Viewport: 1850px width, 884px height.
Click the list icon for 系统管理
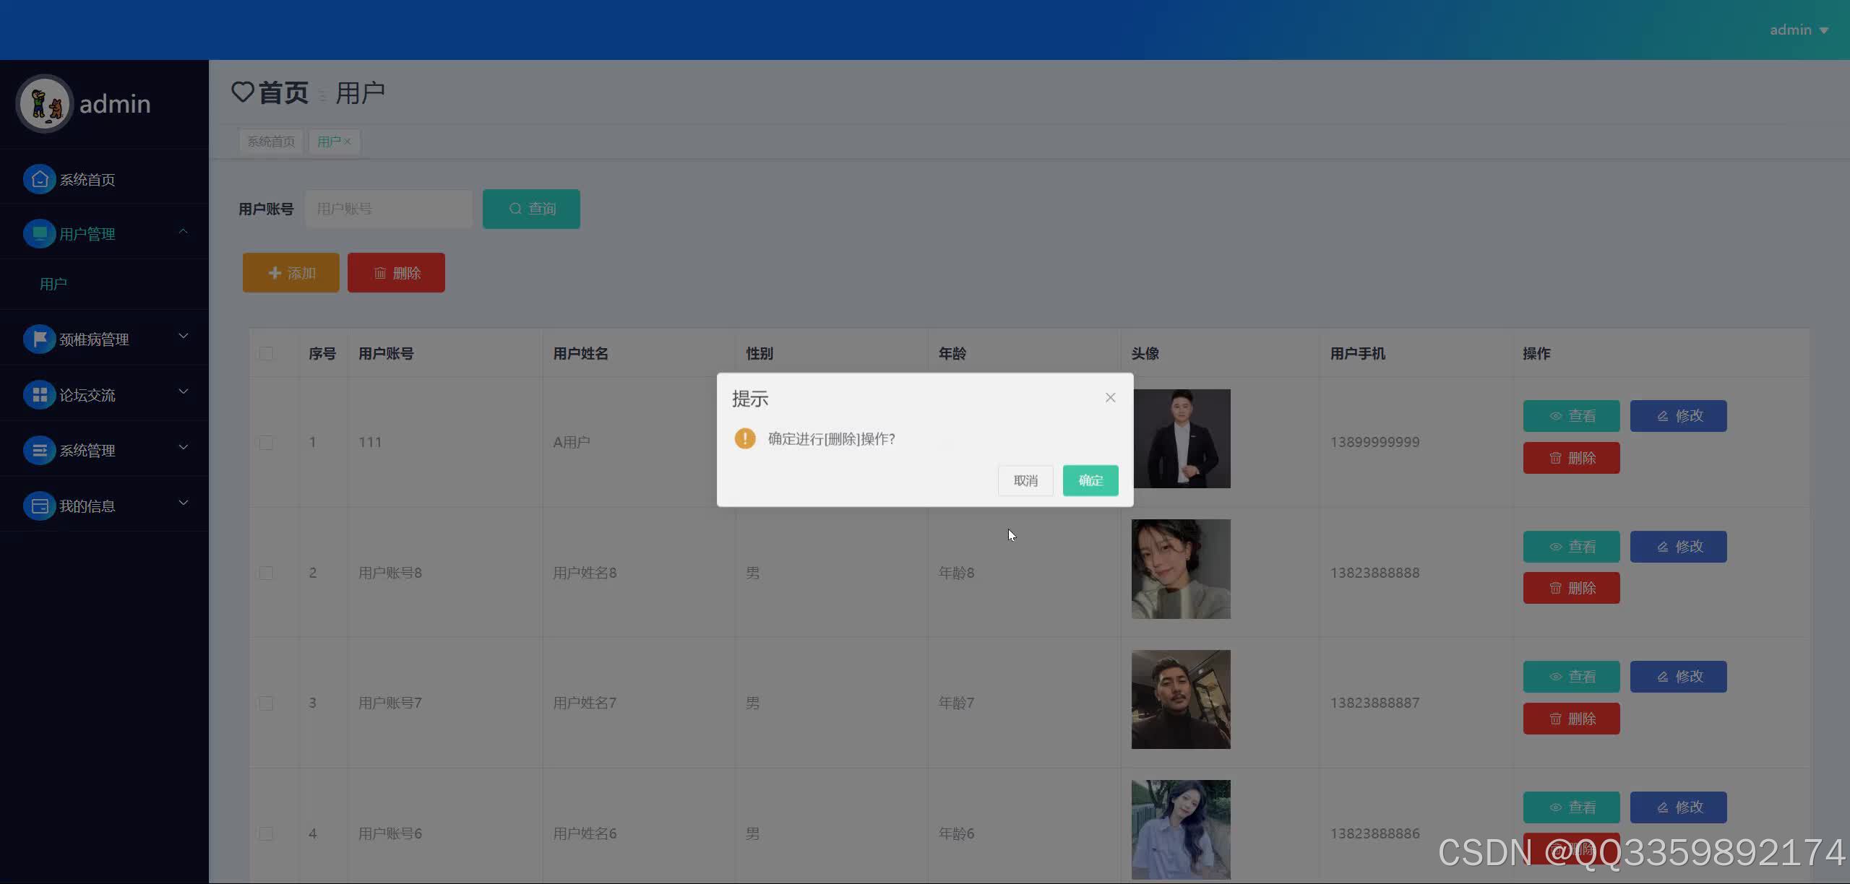coord(40,450)
